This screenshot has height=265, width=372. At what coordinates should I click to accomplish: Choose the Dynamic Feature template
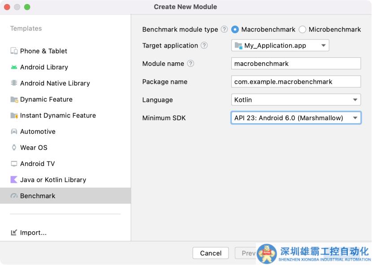46,100
